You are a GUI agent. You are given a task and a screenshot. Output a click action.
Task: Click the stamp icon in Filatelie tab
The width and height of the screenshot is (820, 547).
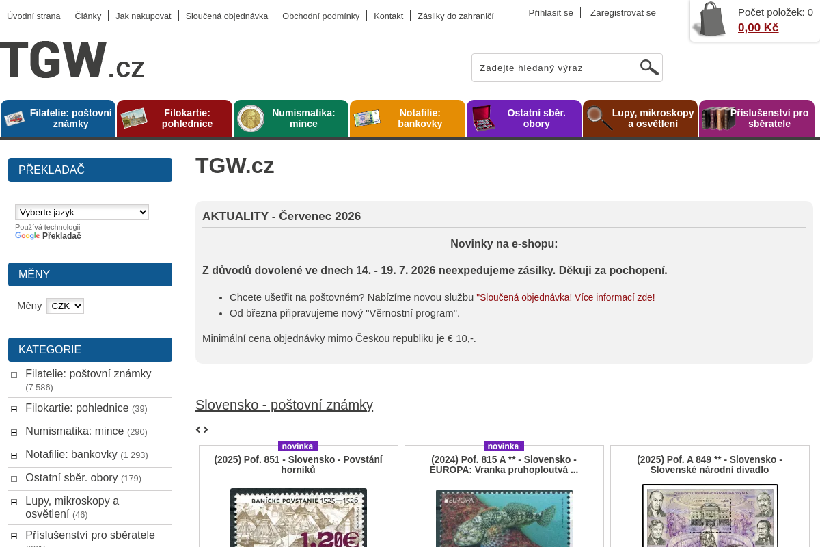click(x=14, y=118)
